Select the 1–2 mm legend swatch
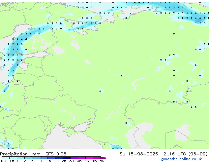The image size is (209, 162). tap(21, 158)
